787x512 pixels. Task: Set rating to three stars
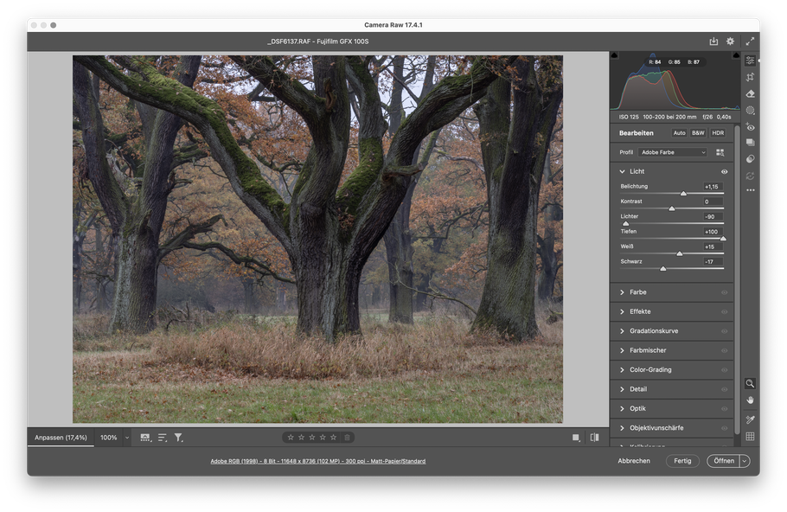pyautogui.click(x=311, y=438)
